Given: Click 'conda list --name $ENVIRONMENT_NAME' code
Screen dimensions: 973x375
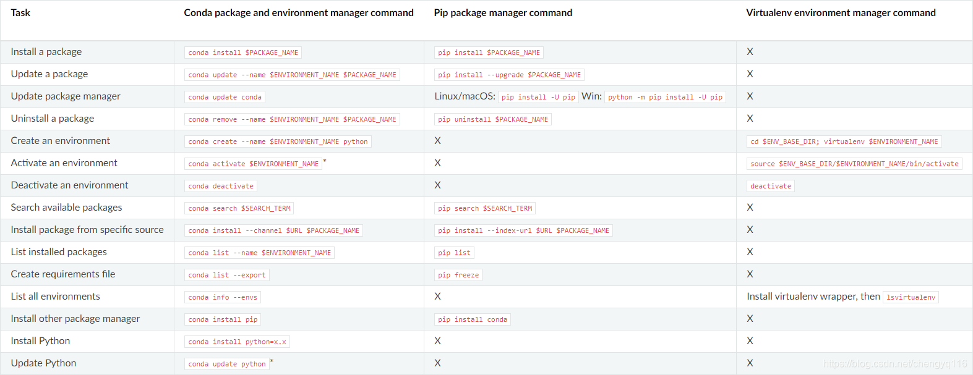Looking at the screenshot, I should click(260, 253).
